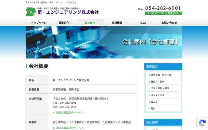The height and width of the screenshot is (130, 208).
Task: Open メンテナンス sidebar link
Action: pyautogui.click(x=157, y=95)
